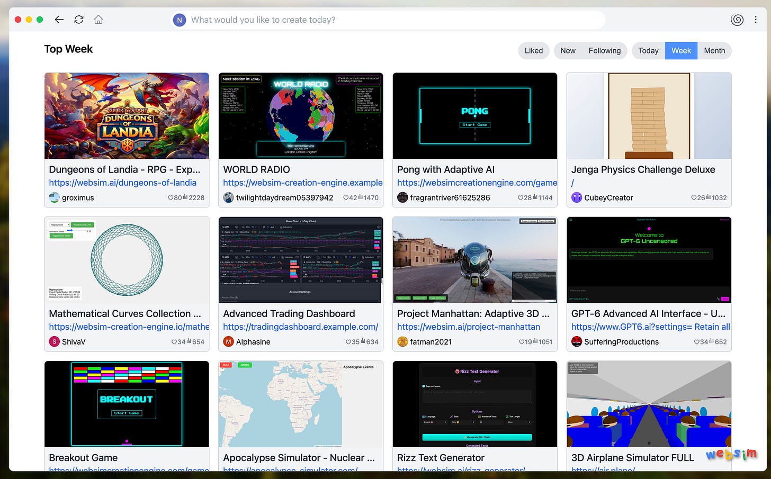Click the ShivaV avatar
The image size is (771, 479).
[54, 341]
